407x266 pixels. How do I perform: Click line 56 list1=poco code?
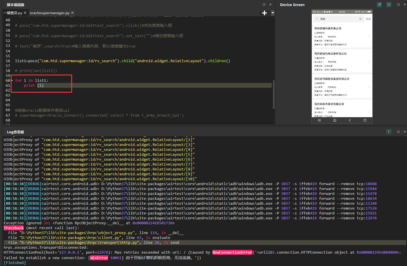pyautogui.click(x=123, y=61)
